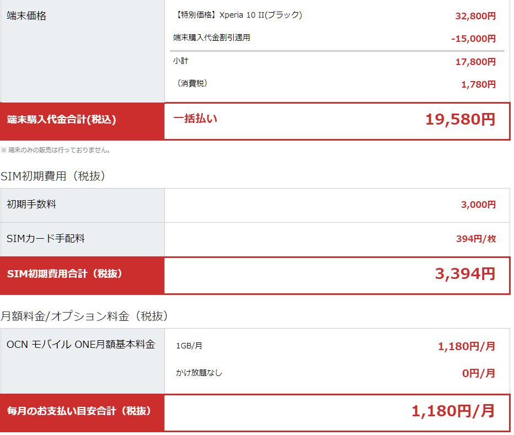Image resolution: width=514 pixels, height=435 pixels.
Task: Click the 初期手数料 row label
Action: point(31,205)
